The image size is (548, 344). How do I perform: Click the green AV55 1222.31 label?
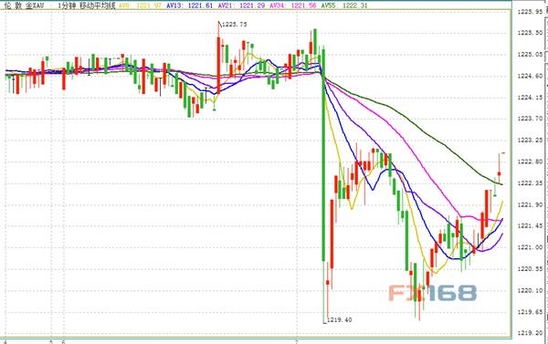[344, 5]
